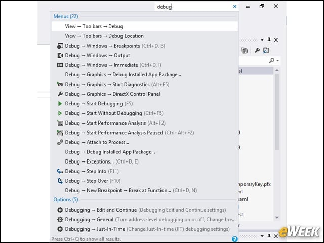Click the Output window icon

[60, 55]
